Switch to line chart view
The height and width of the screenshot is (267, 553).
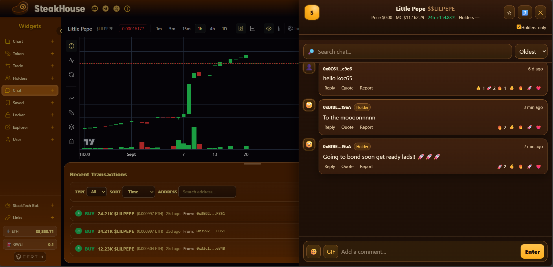pos(253,29)
